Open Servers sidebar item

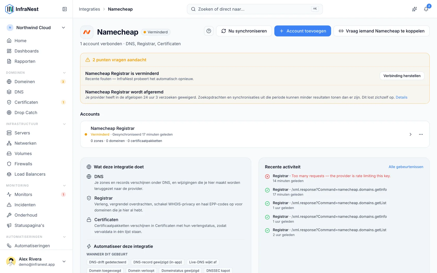[36, 133]
